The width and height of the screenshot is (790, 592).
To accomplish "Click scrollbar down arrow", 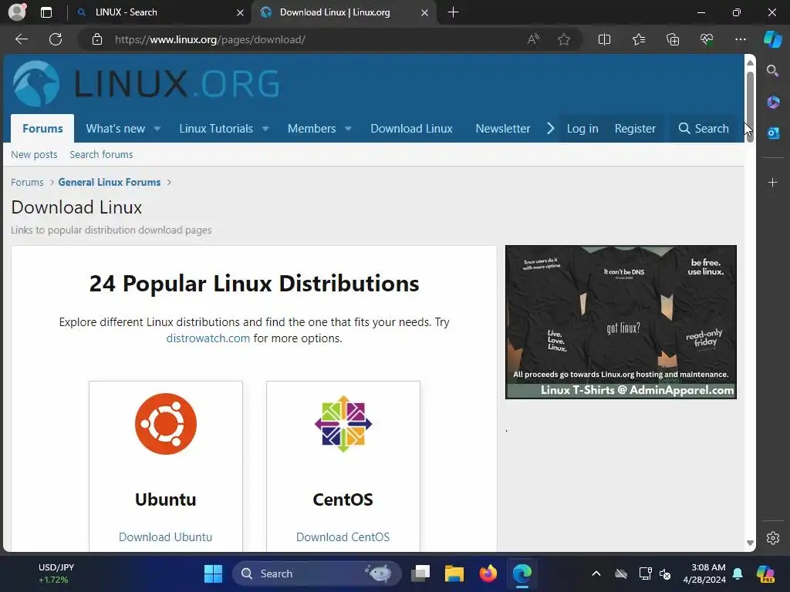I will [x=750, y=543].
